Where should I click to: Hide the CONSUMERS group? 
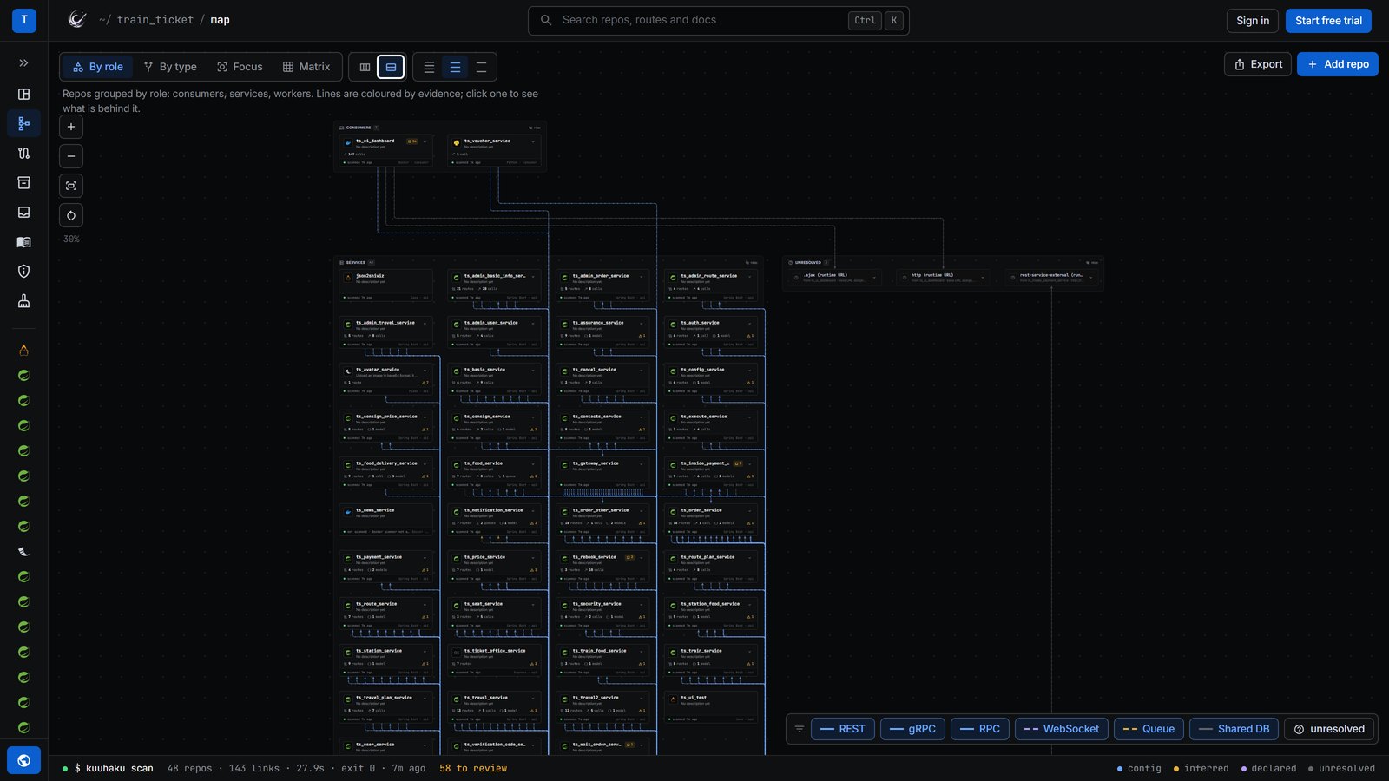pyautogui.click(x=537, y=128)
